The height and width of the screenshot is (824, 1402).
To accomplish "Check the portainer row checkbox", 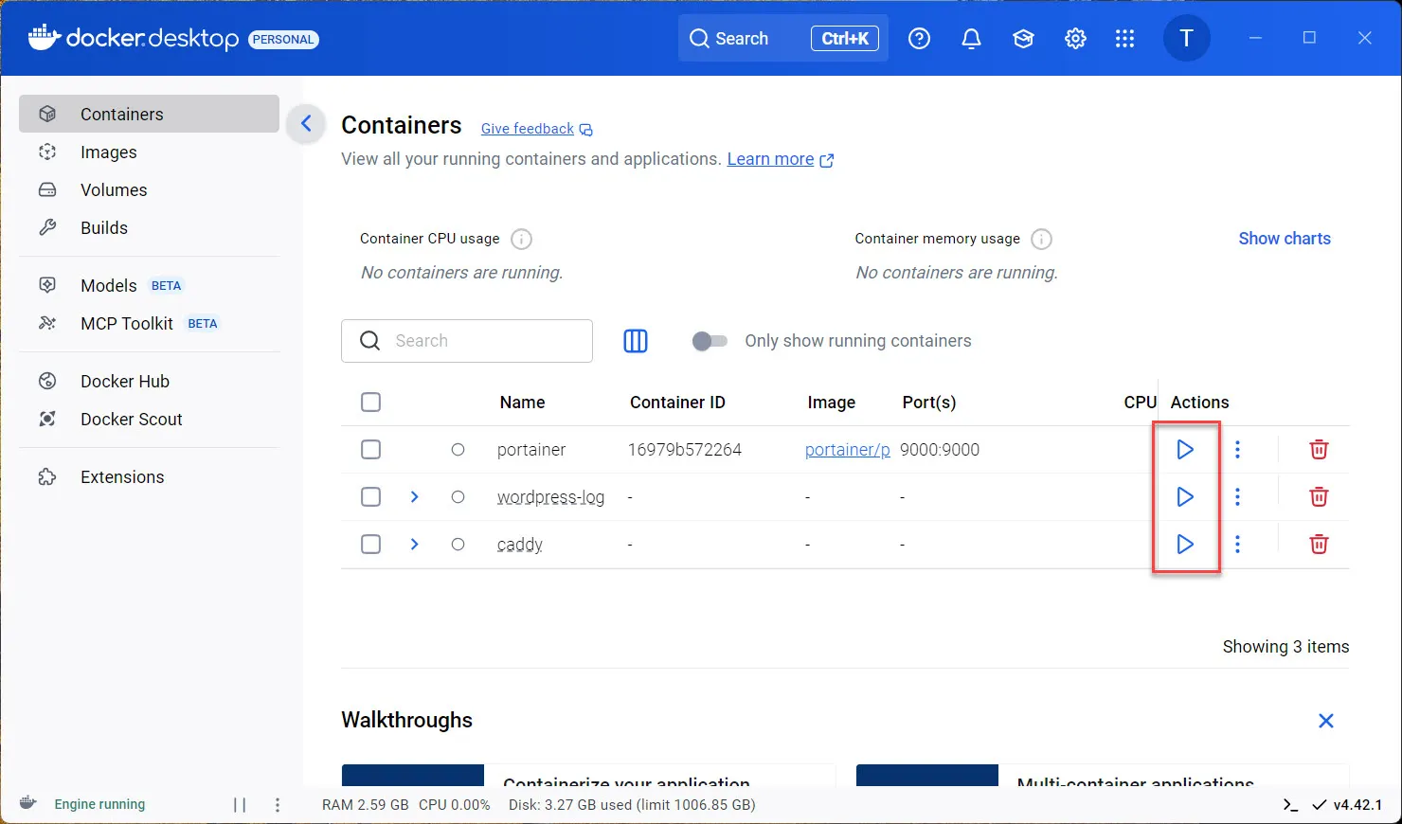I will click(x=370, y=449).
